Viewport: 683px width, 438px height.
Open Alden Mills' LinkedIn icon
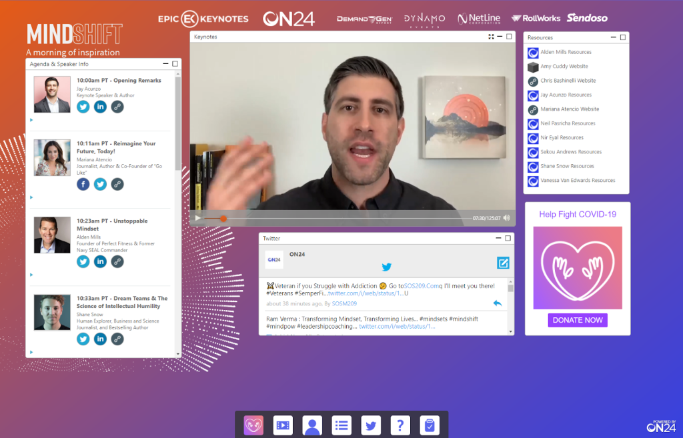pos(100,262)
